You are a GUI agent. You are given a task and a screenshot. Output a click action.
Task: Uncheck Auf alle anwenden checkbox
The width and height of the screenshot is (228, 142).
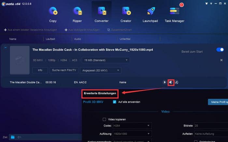[115, 102]
